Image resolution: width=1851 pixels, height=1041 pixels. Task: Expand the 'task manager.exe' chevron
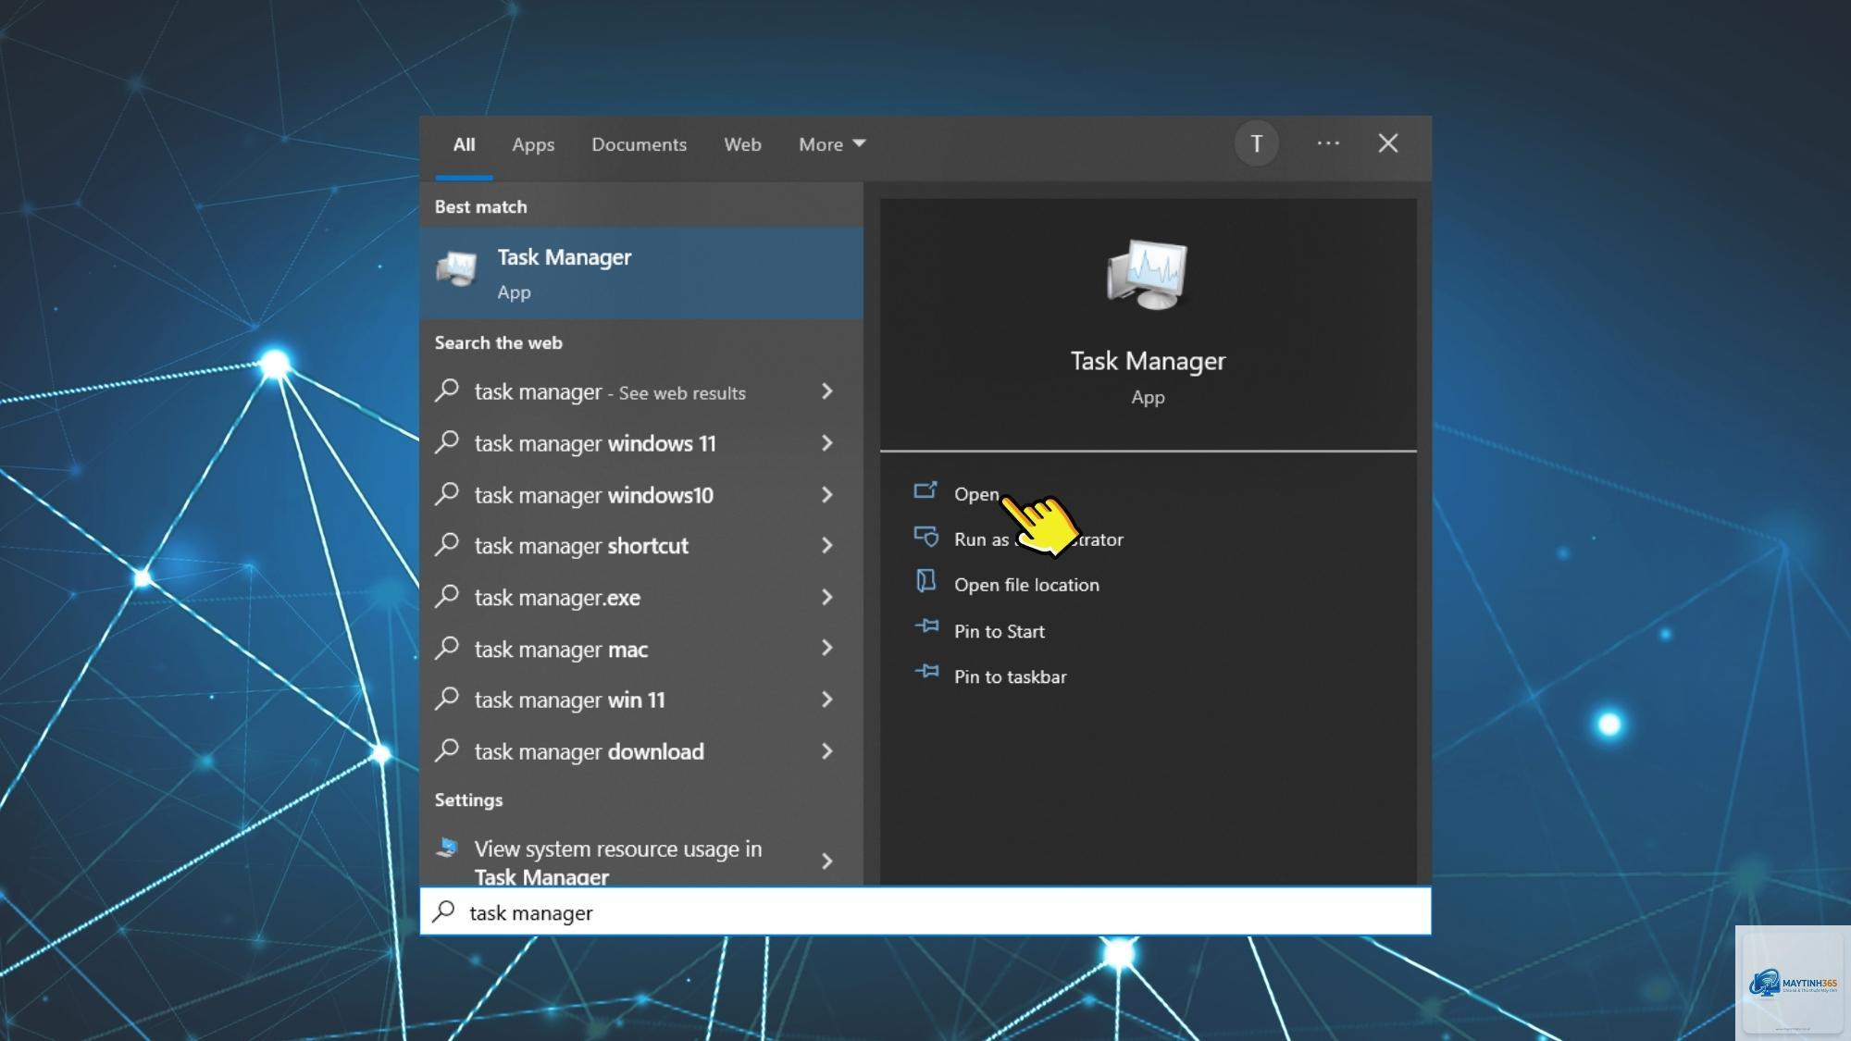coord(827,598)
